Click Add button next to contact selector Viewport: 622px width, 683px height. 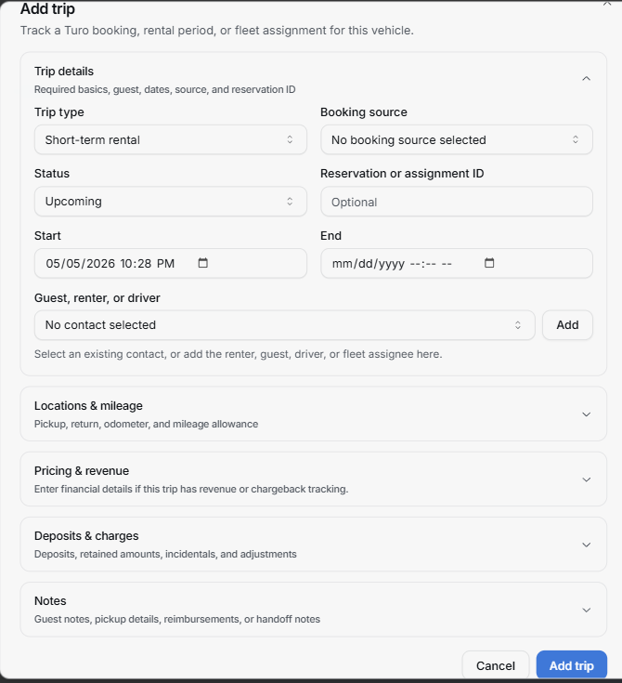tap(567, 325)
